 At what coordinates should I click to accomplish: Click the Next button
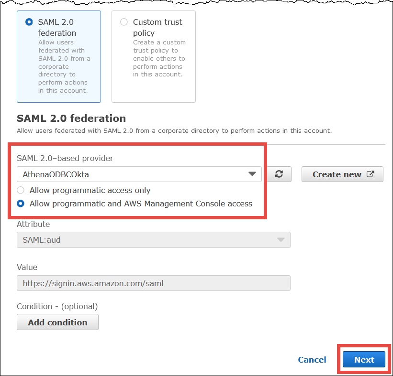click(x=364, y=360)
